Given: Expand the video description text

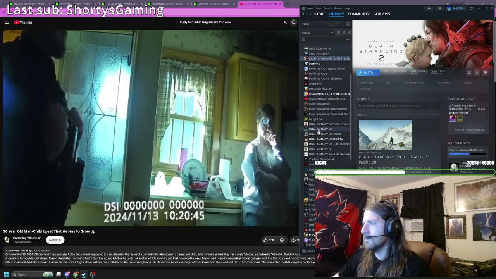Looking at the screenshot, I should point(159,257).
